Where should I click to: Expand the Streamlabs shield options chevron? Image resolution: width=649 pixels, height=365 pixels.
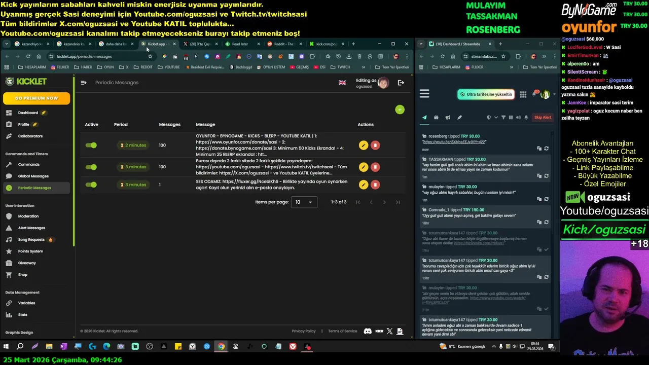pos(496,118)
